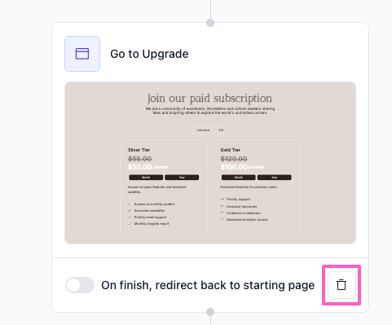Select the top connector node of the card
The height and width of the screenshot is (325, 392).
[x=210, y=23]
